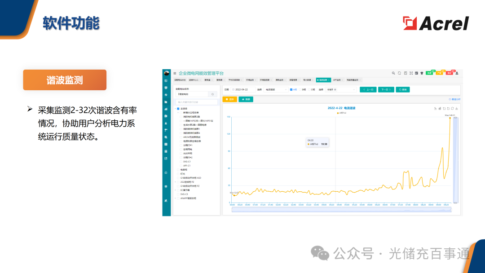
Task: Open the harmonic order multi-select dropdown
Action: pyautogui.click(x=340, y=90)
